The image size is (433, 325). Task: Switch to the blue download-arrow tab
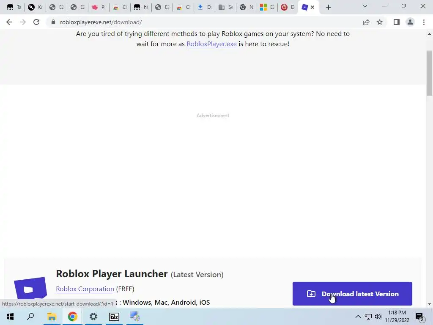point(205,8)
